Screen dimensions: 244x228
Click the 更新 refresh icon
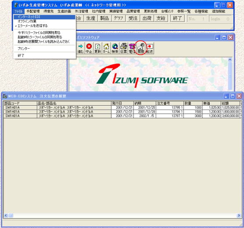(x=97, y=48)
